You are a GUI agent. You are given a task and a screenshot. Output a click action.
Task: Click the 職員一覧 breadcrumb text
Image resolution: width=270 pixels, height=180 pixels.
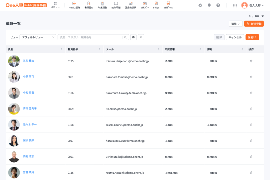click(x=259, y=16)
